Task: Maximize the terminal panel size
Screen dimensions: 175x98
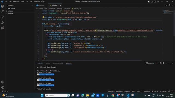Action: coord(170,63)
